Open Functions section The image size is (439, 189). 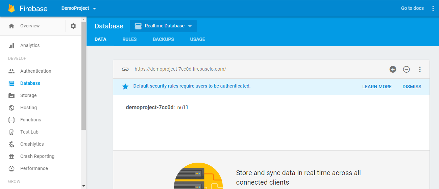(30, 120)
